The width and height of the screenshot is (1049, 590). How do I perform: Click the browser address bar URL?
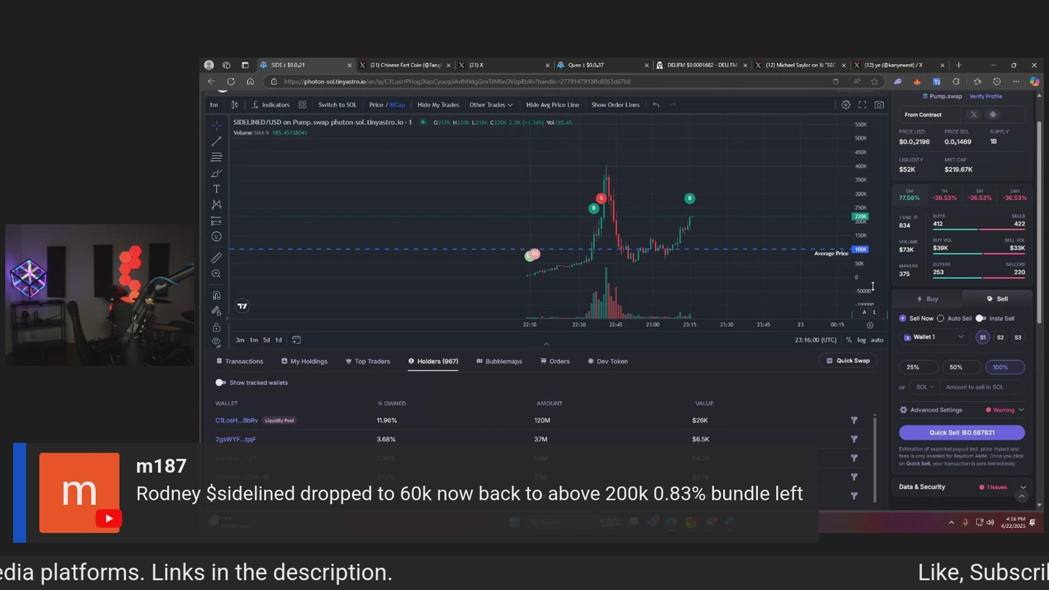coord(457,81)
